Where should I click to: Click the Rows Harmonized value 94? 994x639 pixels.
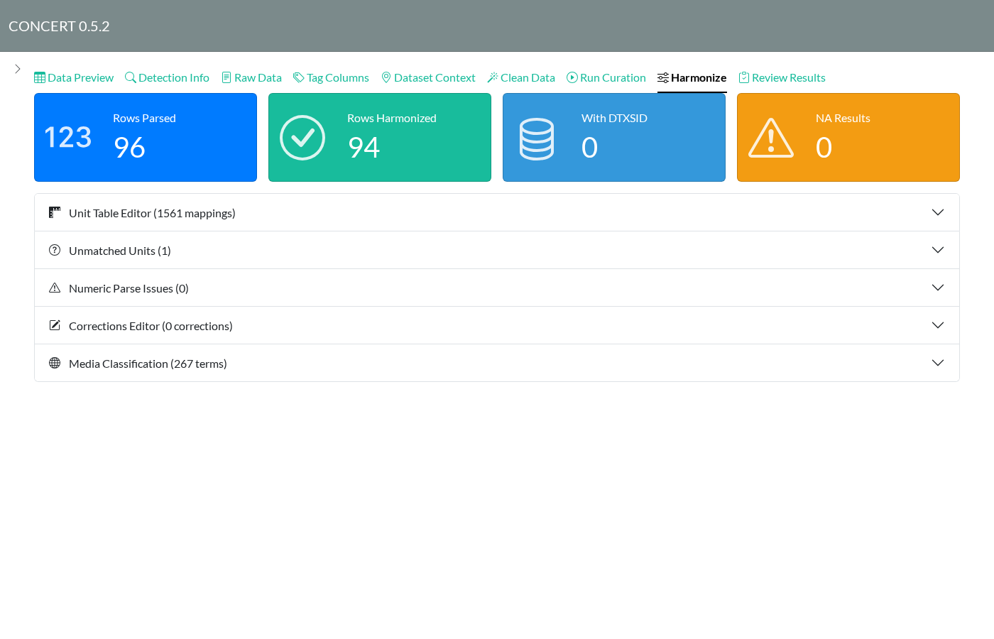pos(364,148)
